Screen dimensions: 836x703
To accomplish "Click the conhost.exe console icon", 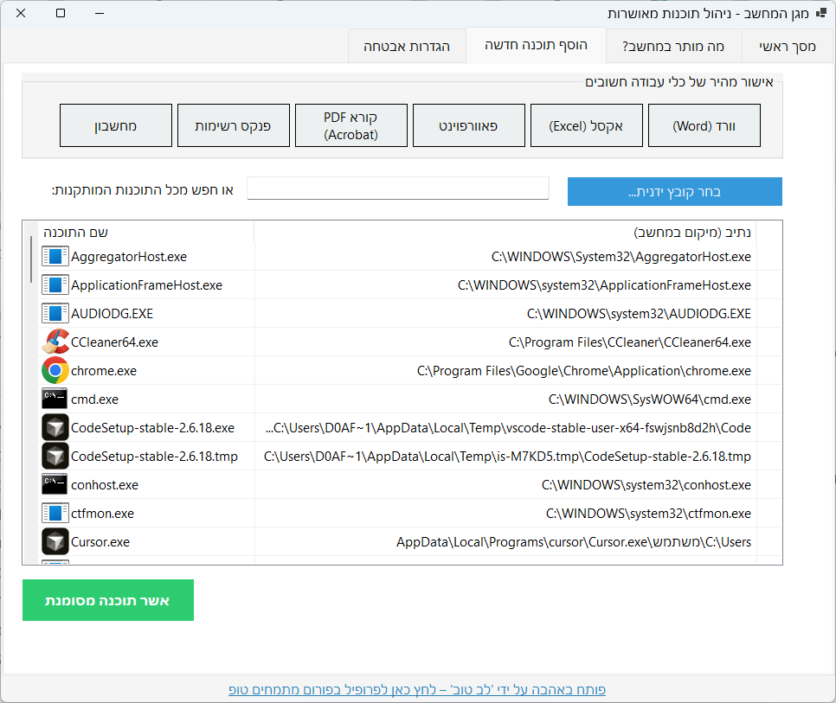I will click(55, 484).
